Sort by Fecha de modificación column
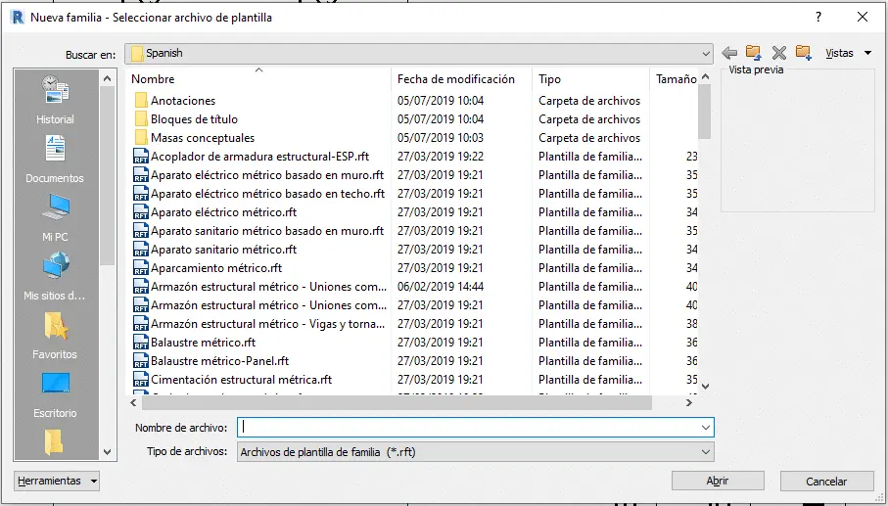The height and width of the screenshot is (506, 888). 455,79
